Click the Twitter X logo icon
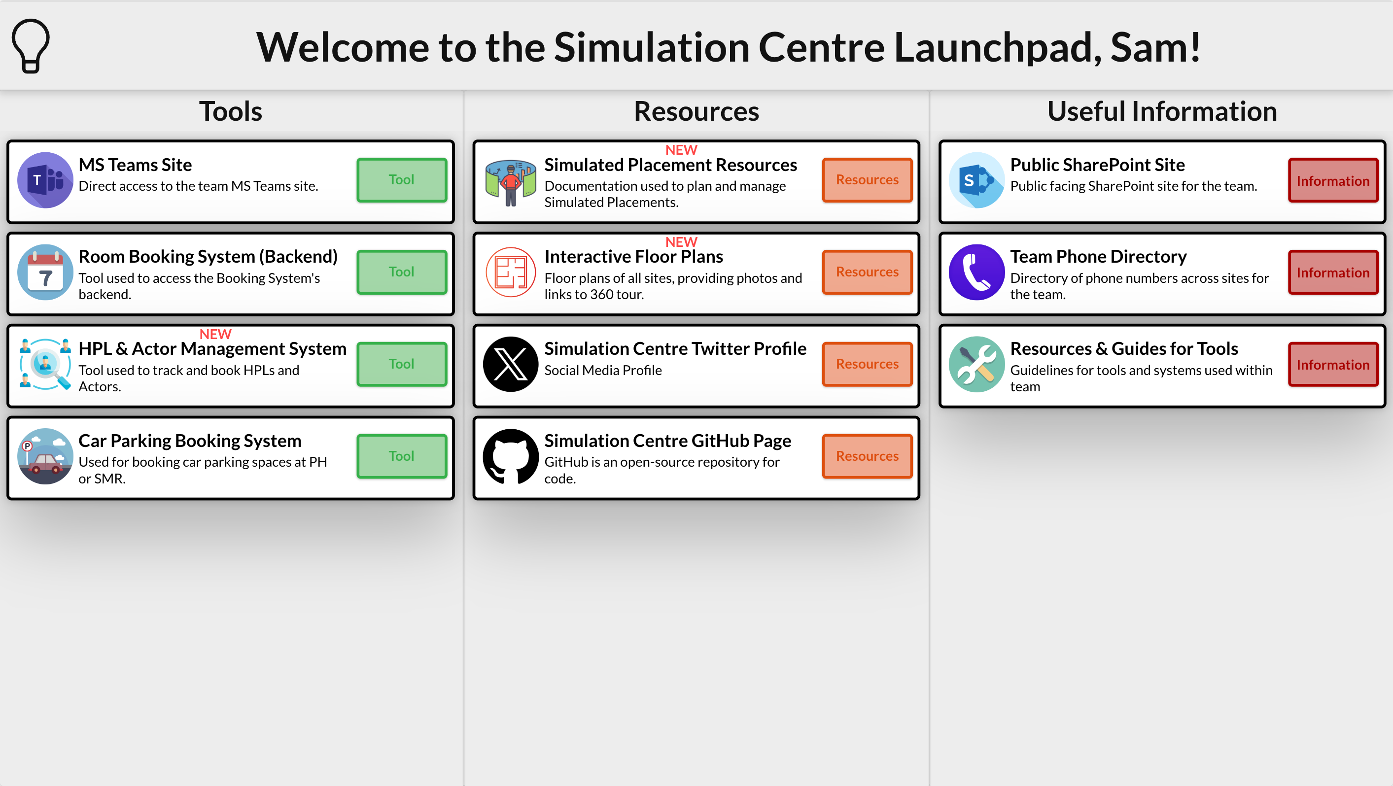Viewport: 1393px width, 786px height. pyautogui.click(x=511, y=364)
